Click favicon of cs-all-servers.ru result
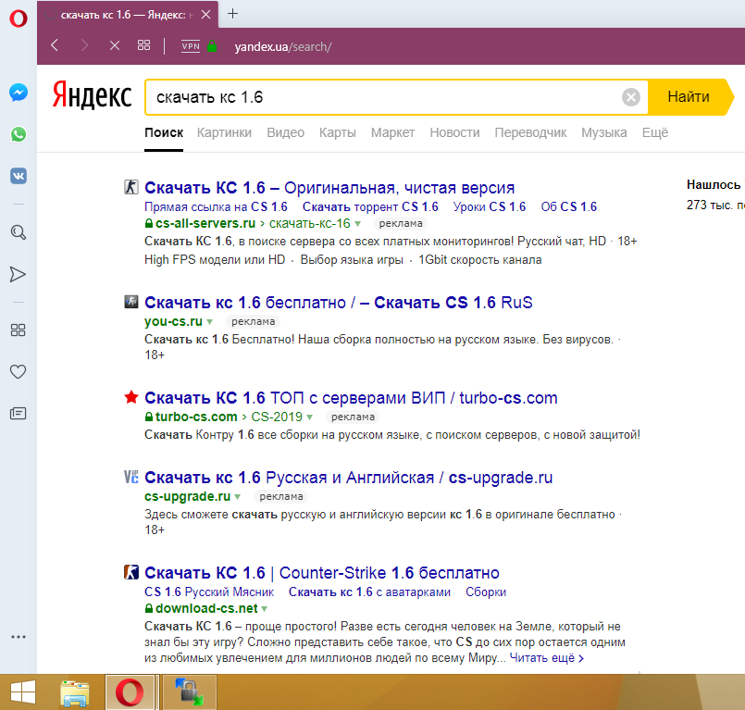 coord(131,187)
